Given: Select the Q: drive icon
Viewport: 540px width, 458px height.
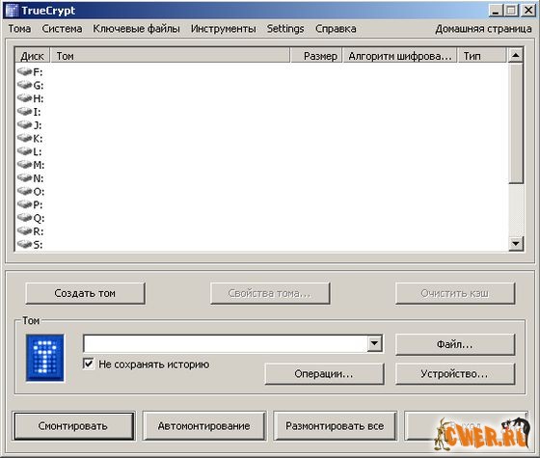Looking at the screenshot, I should [x=24, y=218].
